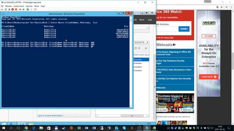
Task: Click the PowerShell title bar system icon
Action: (x=3, y=14)
